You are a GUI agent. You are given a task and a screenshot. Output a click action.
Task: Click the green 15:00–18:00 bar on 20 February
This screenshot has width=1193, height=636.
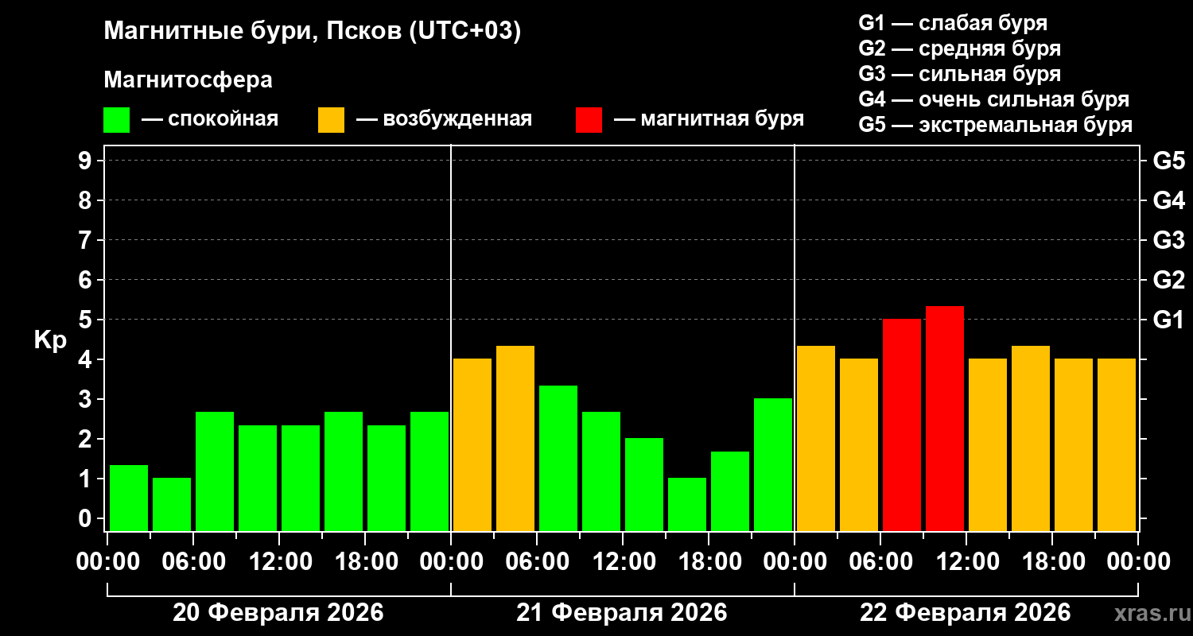344,471
